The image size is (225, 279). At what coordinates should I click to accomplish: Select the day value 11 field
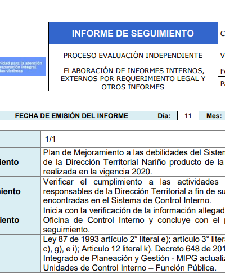coord(188,116)
